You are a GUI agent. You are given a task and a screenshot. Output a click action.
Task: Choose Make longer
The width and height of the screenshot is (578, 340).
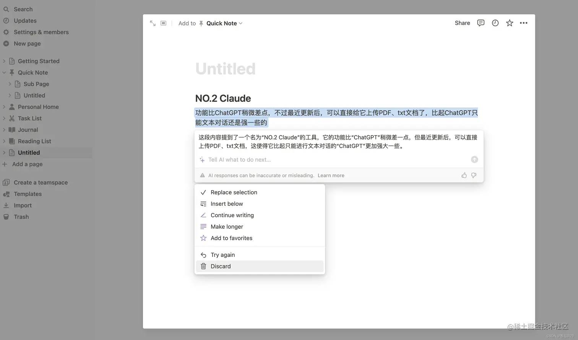[260, 227]
